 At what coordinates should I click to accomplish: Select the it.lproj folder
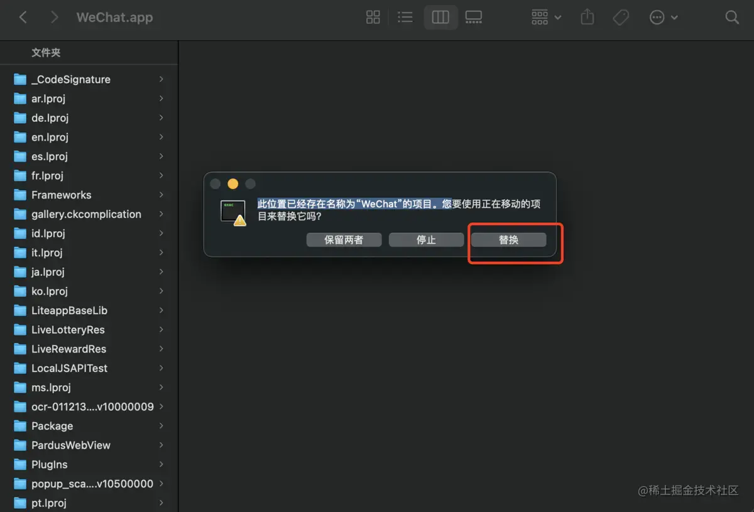point(89,253)
